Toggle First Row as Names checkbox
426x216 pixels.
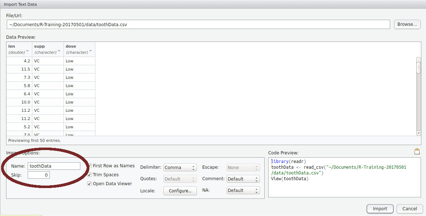pos(90,166)
